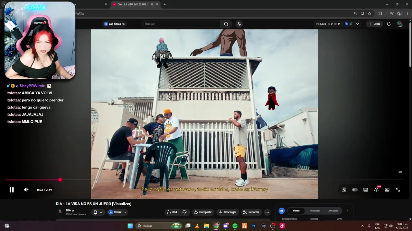Switch to theater mode

point(387,190)
